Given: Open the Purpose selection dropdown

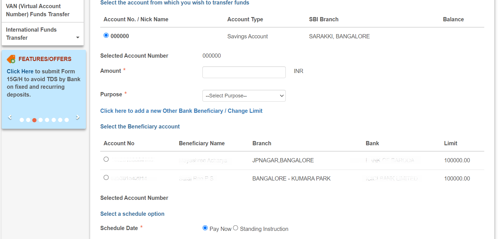Looking at the screenshot, I should [x=244, y=96].
